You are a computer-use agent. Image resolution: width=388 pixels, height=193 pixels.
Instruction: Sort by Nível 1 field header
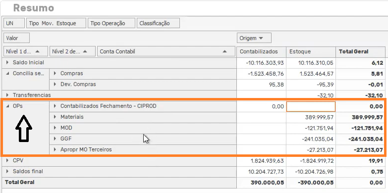pyautogui.click(x=26, y=51)
